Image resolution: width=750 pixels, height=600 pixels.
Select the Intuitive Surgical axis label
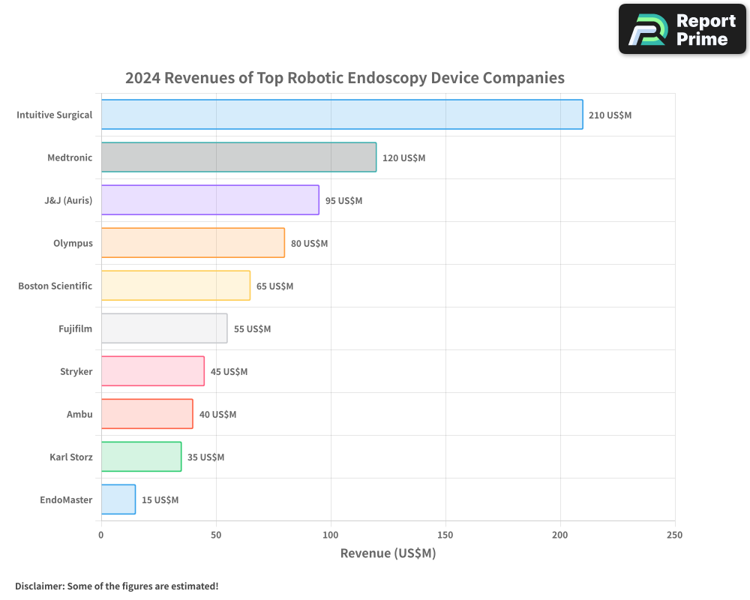point(54,115)
